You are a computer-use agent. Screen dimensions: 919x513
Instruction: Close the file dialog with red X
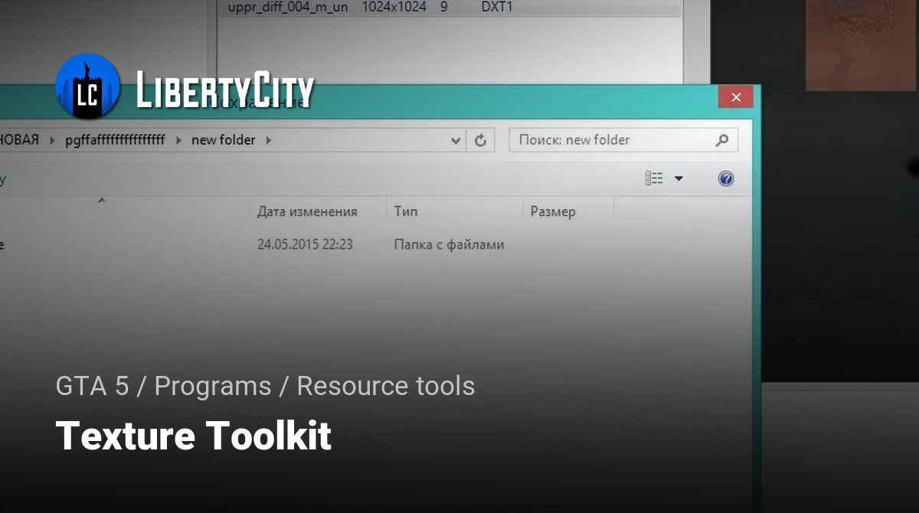click(x=736, y=97)
